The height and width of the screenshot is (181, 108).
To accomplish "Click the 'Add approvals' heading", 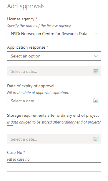I will (26, 6).
